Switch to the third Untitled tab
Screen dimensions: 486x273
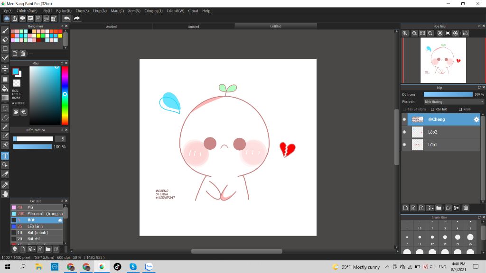pyautogui.click(x=276, y=27)
